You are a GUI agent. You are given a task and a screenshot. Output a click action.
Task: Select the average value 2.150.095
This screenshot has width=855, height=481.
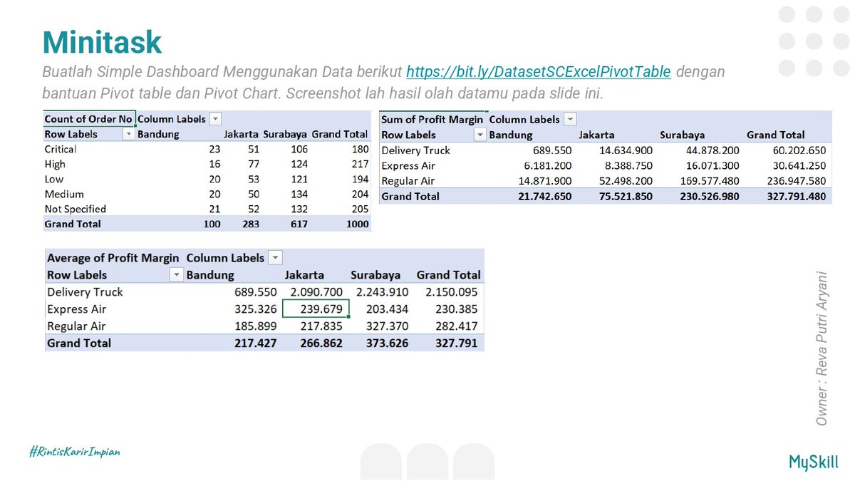[x=450, y=292]
